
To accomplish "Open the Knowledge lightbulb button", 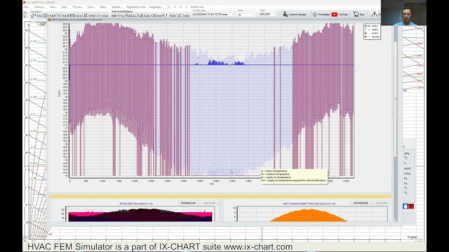I will point(321,14).
